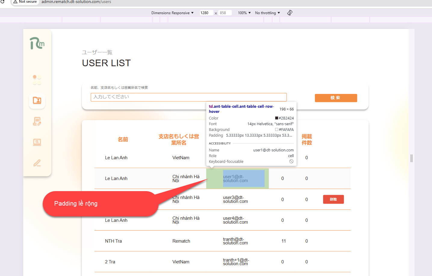
Task: Click the orange 検索 search button
Action: pos(336,98)
